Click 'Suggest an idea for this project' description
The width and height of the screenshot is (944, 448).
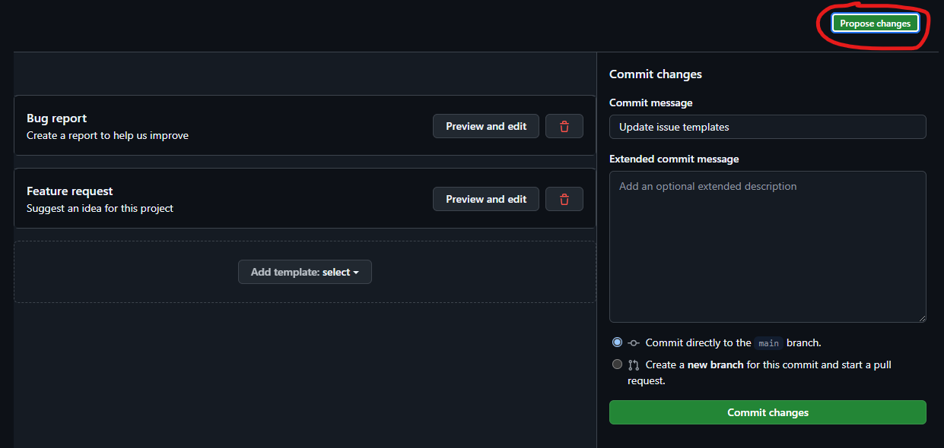[x=100, y=209]
